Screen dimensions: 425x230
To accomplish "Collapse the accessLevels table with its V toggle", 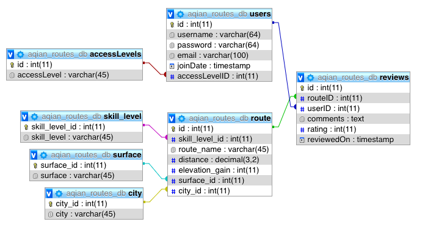I will pyautogui.click(x=10, y=54).
